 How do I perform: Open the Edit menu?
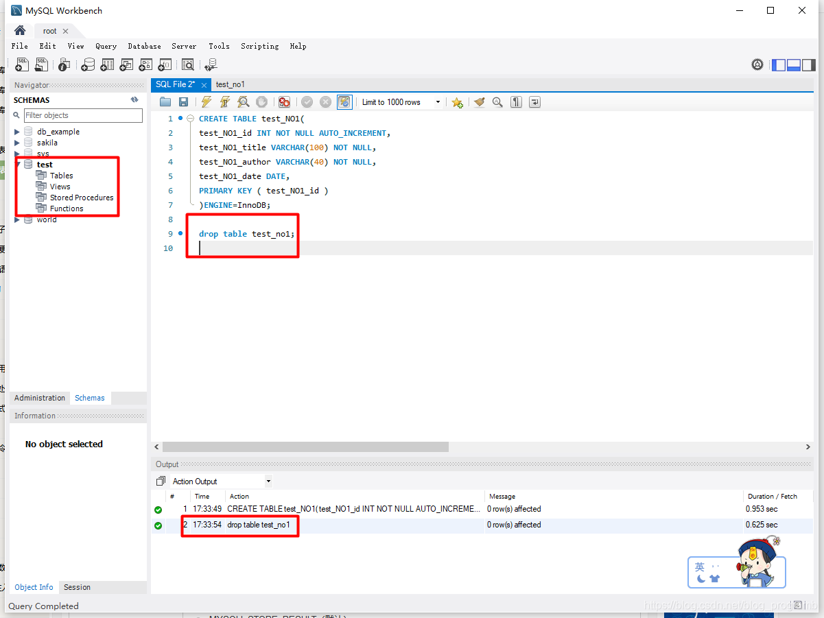tap(48, 46)
